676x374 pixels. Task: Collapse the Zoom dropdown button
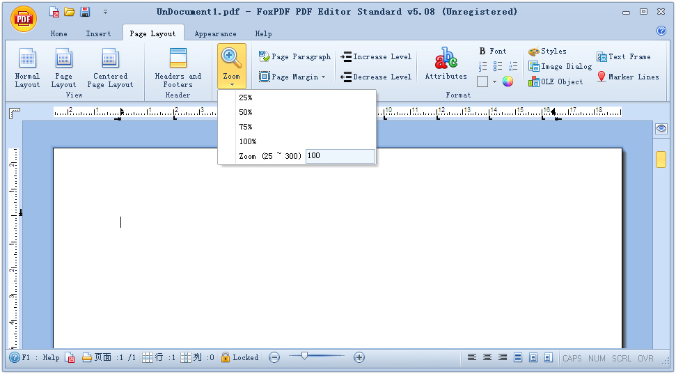tap(232, 66)
